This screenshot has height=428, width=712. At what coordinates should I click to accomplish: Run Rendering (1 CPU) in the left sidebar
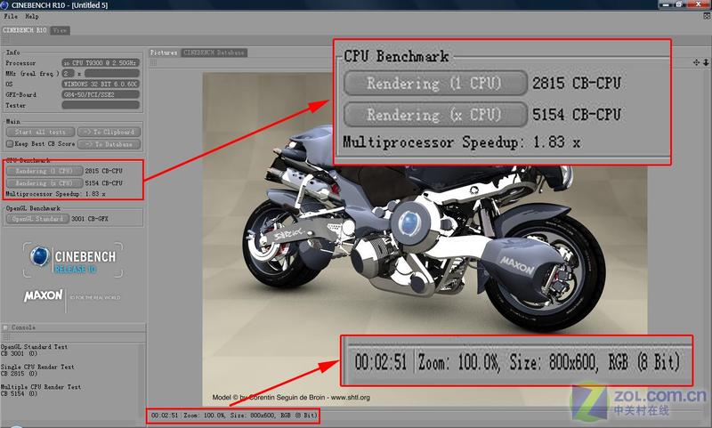[44, 171]
